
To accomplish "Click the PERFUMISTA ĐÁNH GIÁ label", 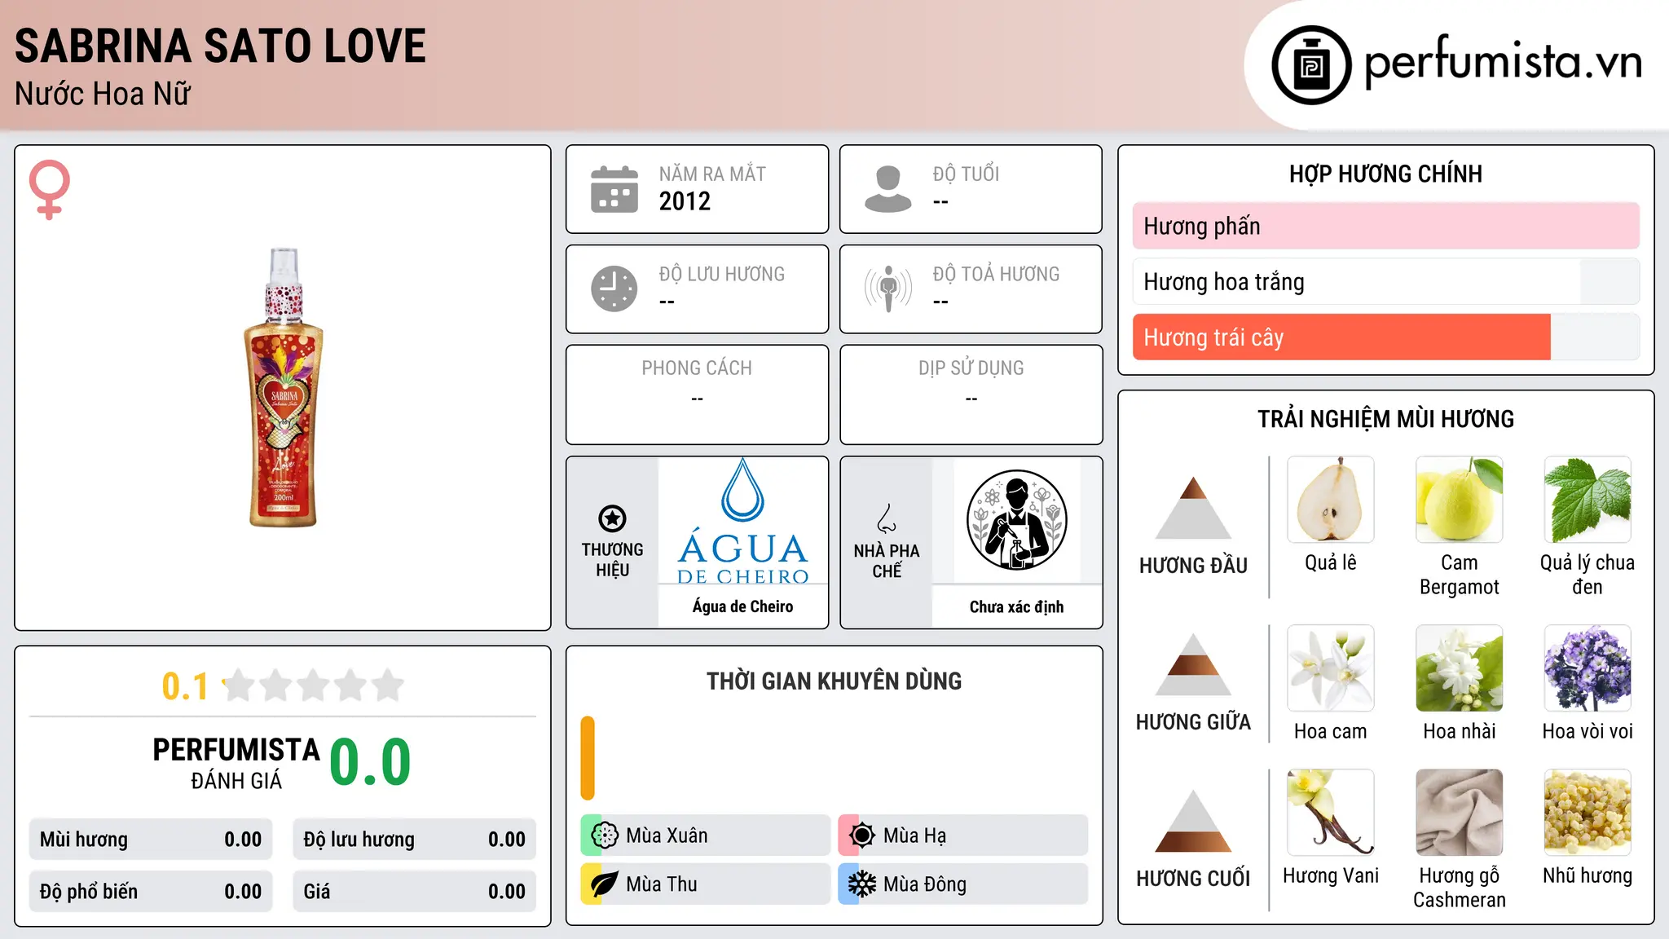I will pos(236,763).
